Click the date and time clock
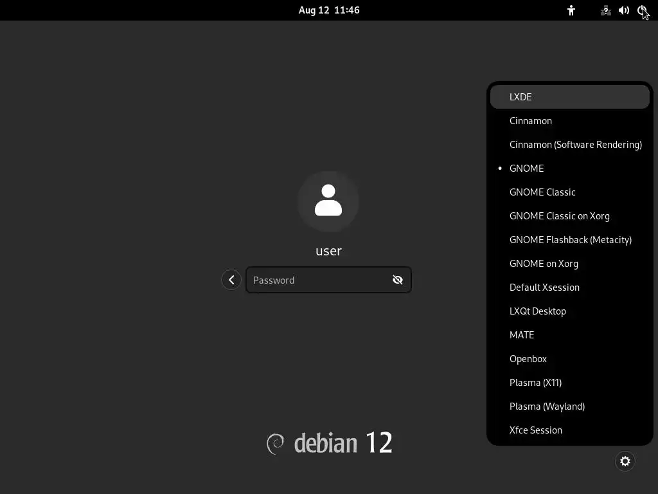The height and width of the screenshot is (494, 658). coord(329,10)
